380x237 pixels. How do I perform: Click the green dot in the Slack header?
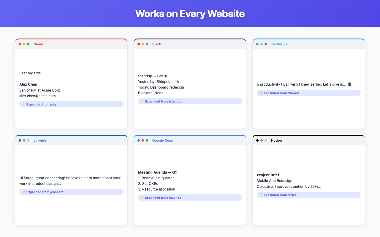coord(147,44)
